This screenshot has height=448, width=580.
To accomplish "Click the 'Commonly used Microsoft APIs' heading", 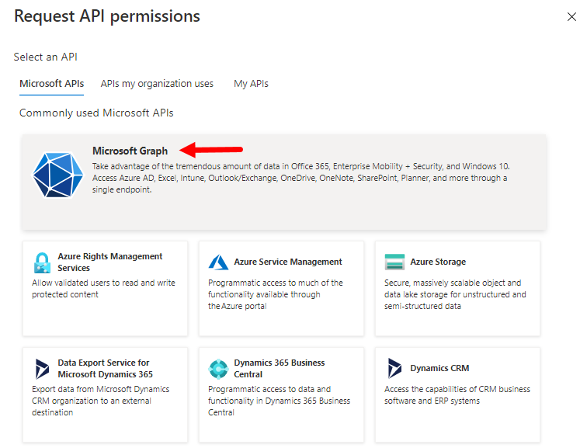I will [x=96, y=113].
